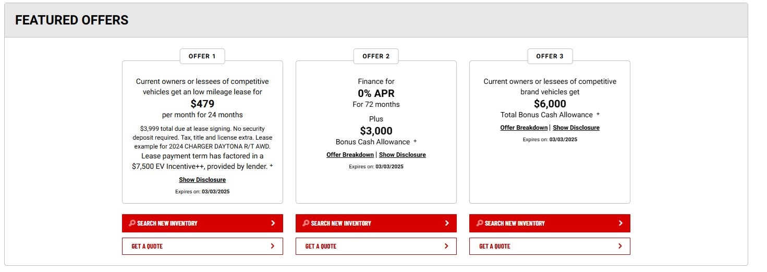Open Offer Breakdown for the $6,000 bonus offer

coord(523,128)
